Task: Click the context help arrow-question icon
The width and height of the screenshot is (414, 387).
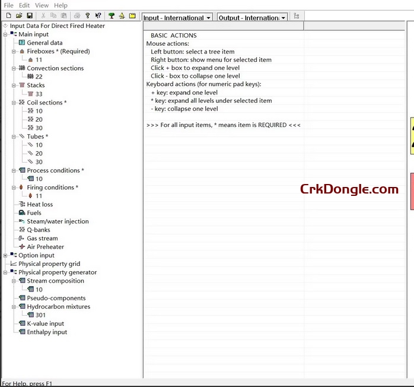Action: pyautogui.click(x=98, y=15)
